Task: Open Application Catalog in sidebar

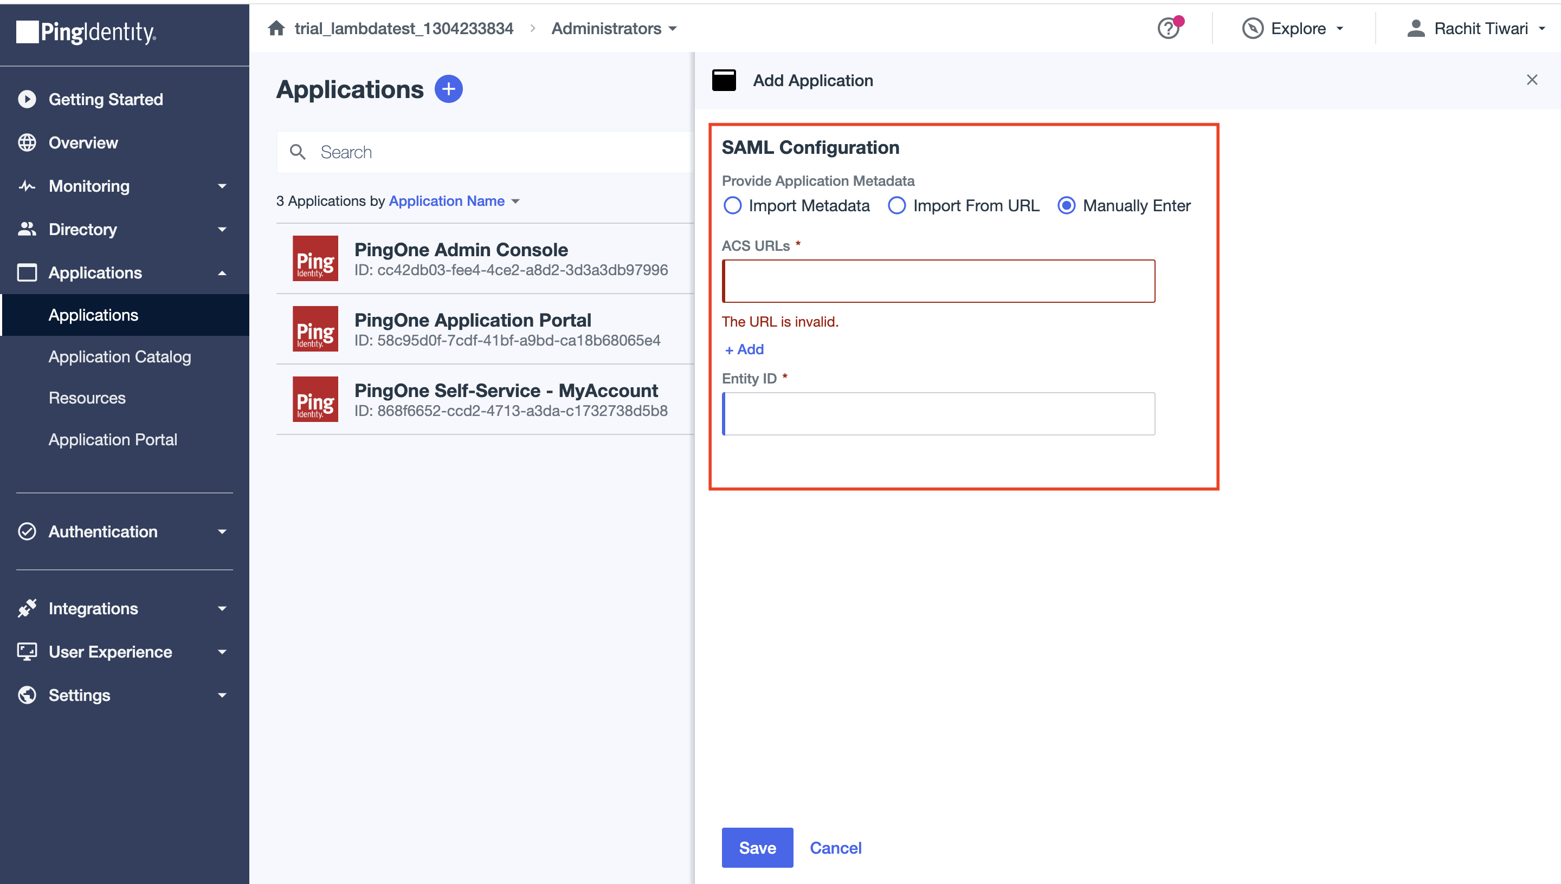Action: [120, 356]
